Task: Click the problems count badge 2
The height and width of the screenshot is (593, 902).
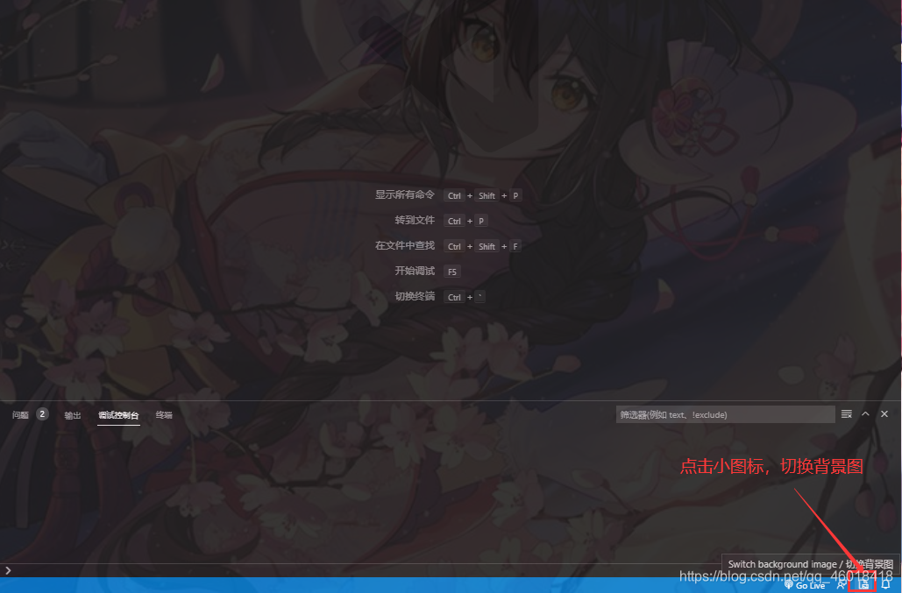Action: [x=42, y=414]
